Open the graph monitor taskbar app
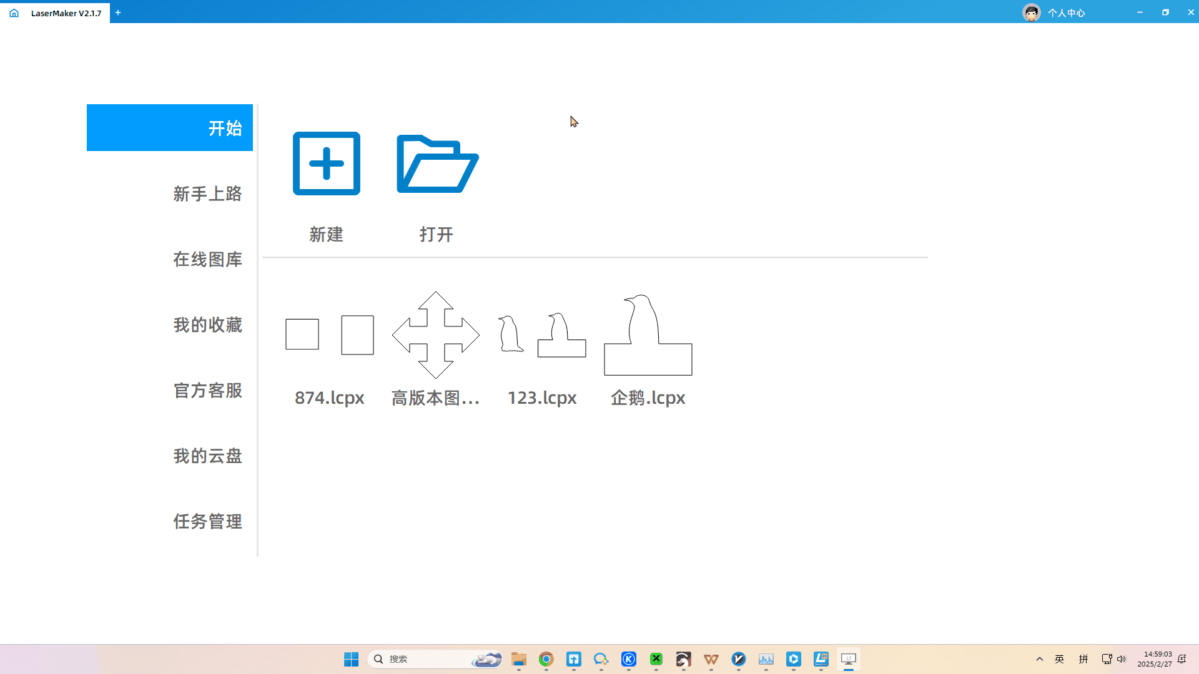The height and width of the screenshot is (674, 1199). (766, 659)
